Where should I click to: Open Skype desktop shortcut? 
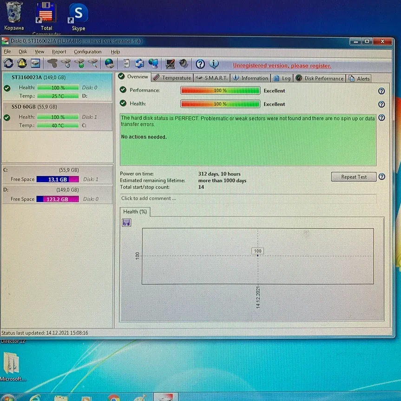coord(78,17)
